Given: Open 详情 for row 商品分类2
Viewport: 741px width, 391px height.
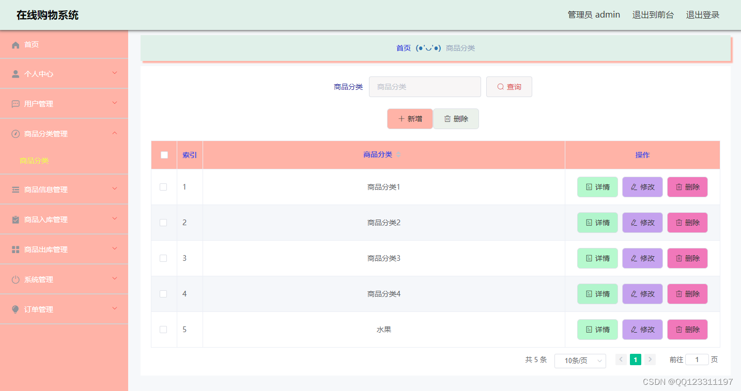Looking at the screenshot, I should coord(597,223).
